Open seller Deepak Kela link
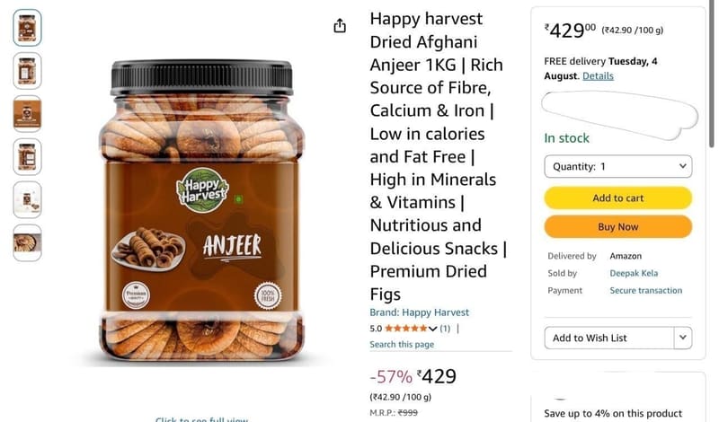This screenshot has height=422, width=719. [634, 273]
